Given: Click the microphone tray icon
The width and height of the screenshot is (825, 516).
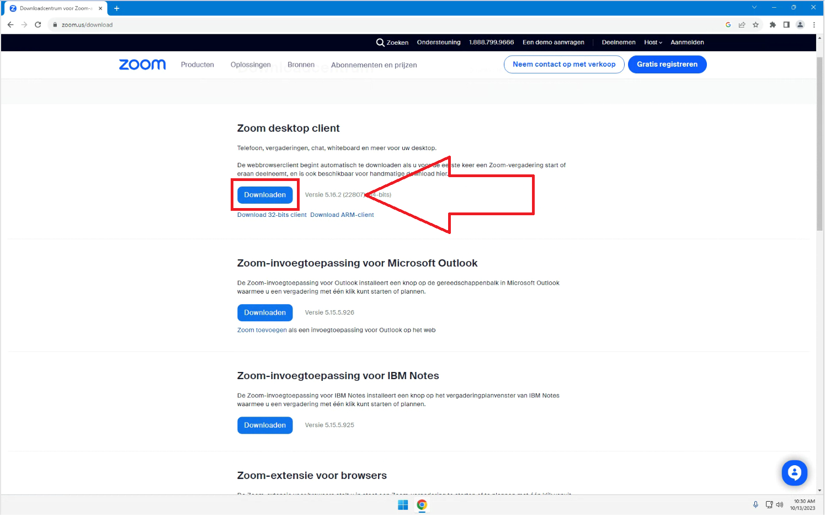Looking at the screenshot, I should (755, 504).
